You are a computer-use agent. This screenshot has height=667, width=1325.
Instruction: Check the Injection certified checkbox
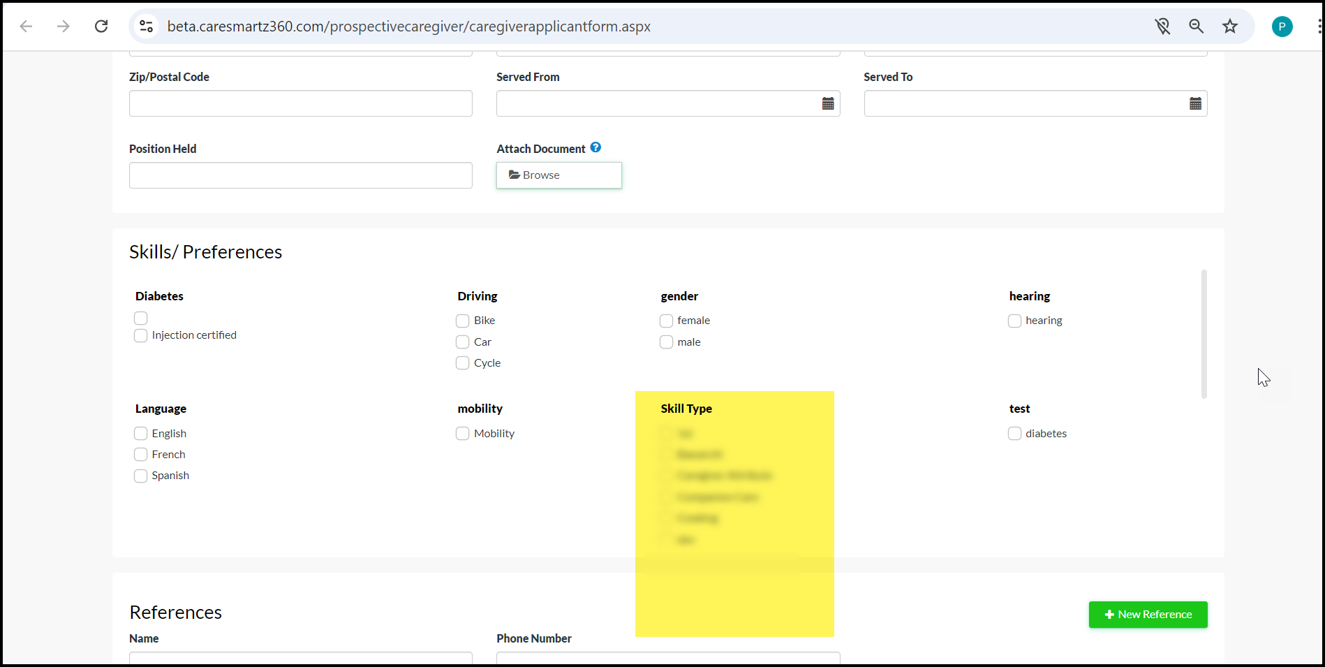[x=141, y=336]
